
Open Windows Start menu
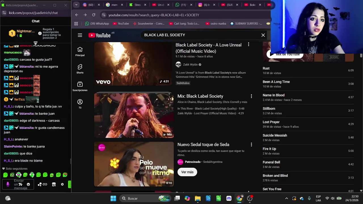113,198
